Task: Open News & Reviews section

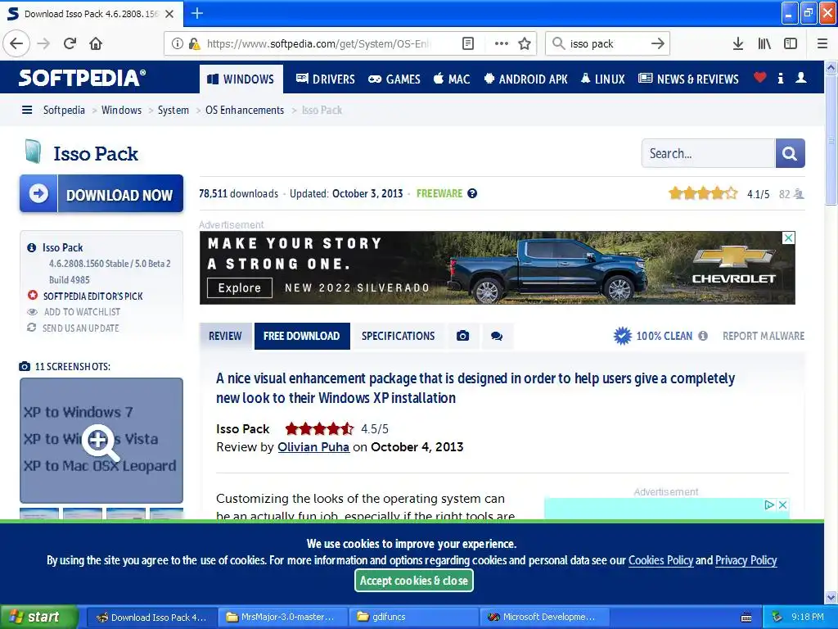Action: pyautogui.click(x=688, y=79)
